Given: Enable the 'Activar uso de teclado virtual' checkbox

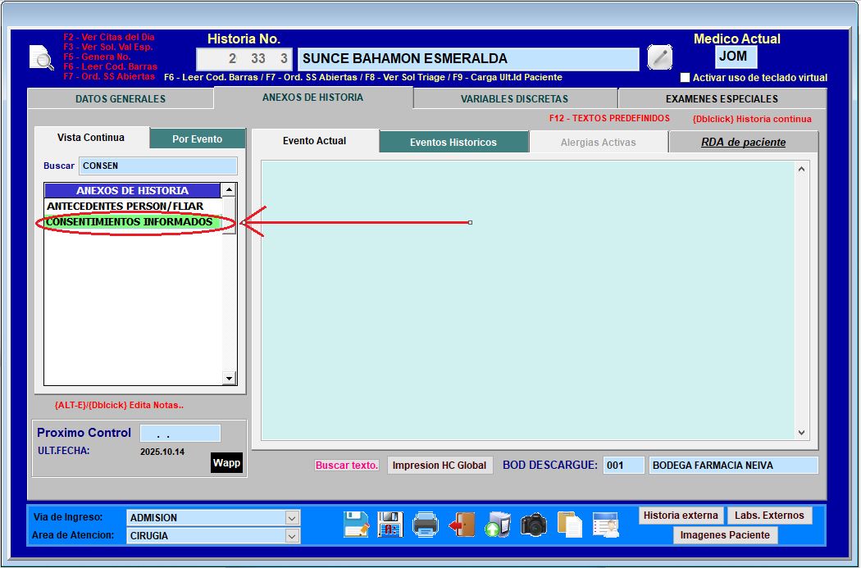Looking at the screenshot, I should (686, 77).
